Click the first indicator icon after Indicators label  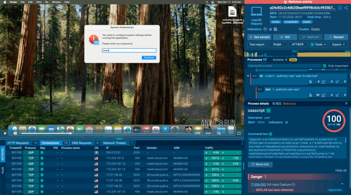pos(266,29)
